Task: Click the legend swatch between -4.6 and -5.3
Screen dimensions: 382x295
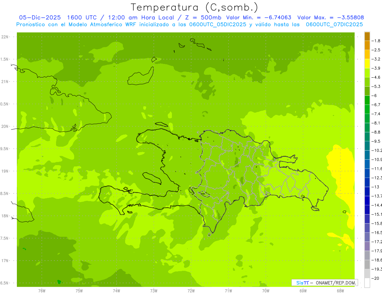Action: click(x=367, y=82)
